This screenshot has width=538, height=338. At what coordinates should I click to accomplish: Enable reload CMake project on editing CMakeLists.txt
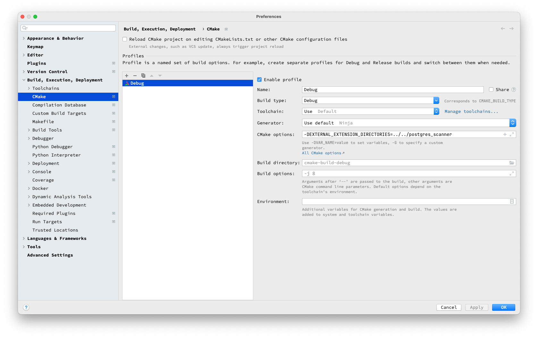[125, 39]
